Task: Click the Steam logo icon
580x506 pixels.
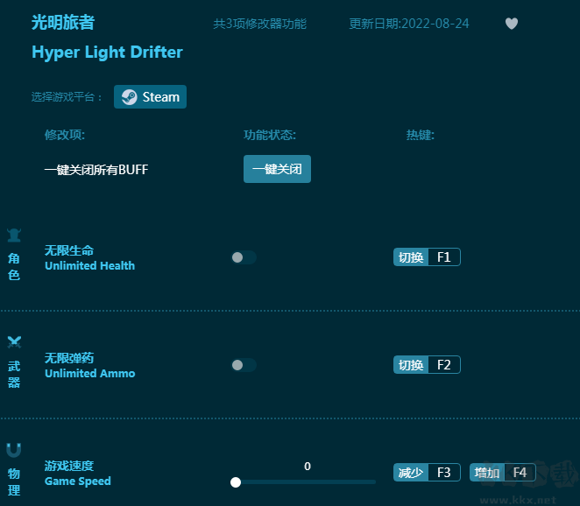Action: coord(129,97)
